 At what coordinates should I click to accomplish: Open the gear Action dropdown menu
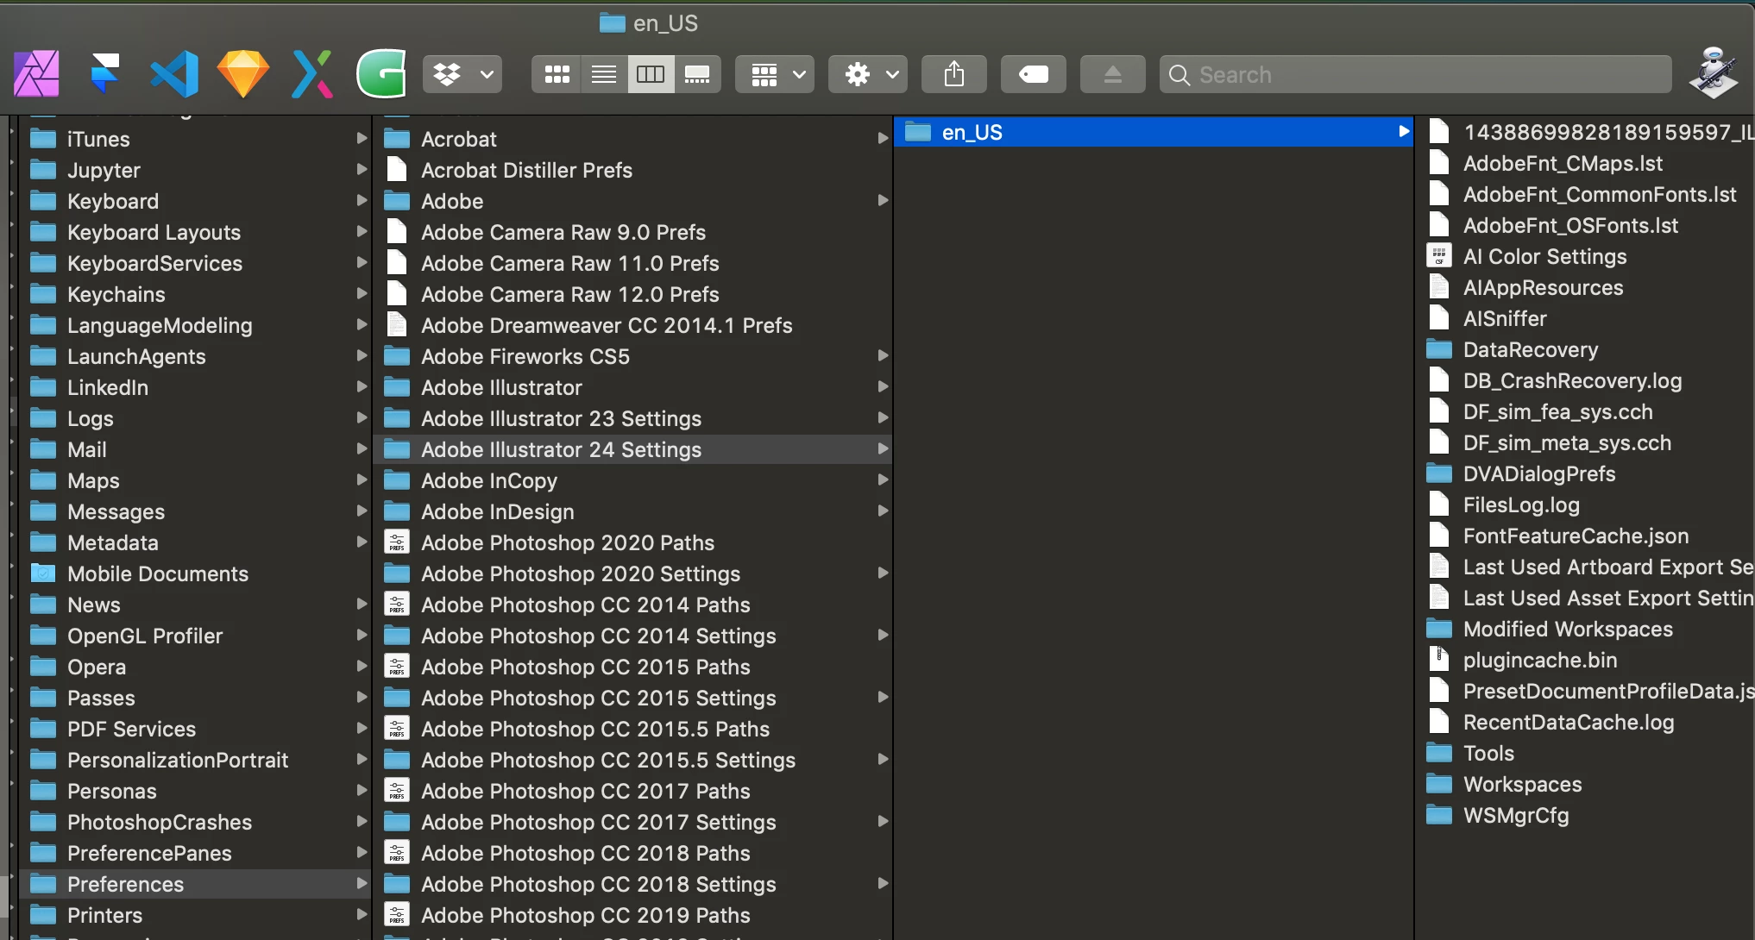point(869,74)
